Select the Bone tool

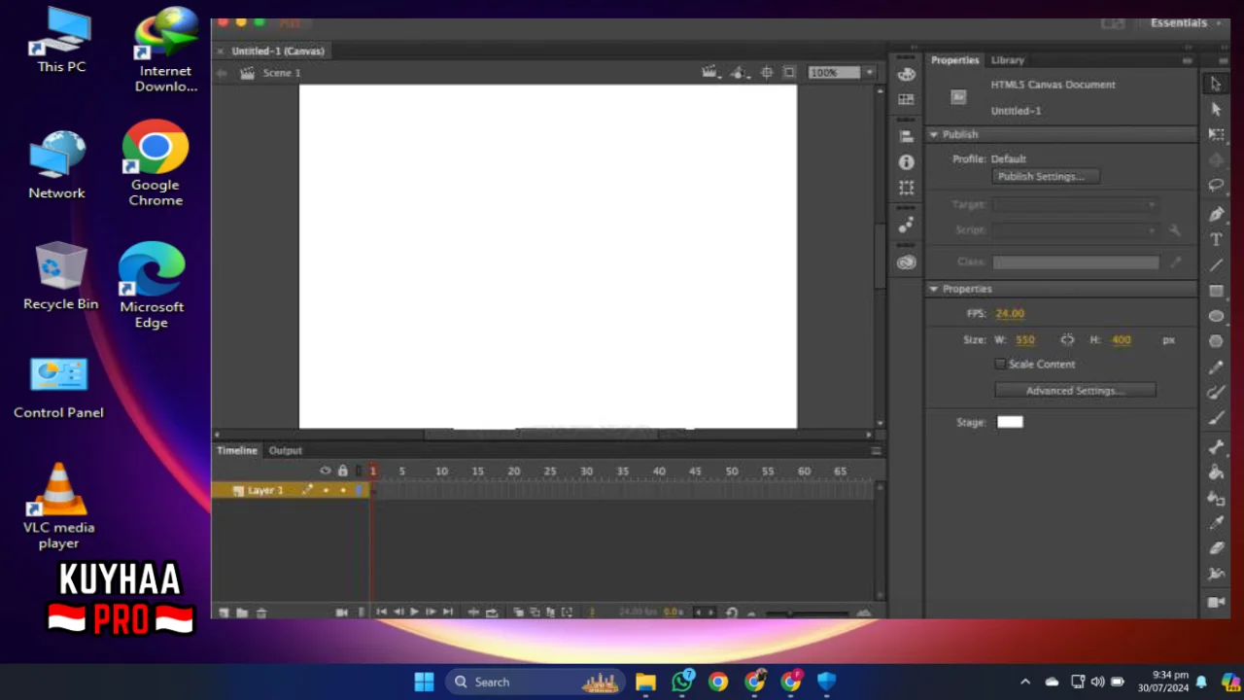click(x=1216, y=447)
